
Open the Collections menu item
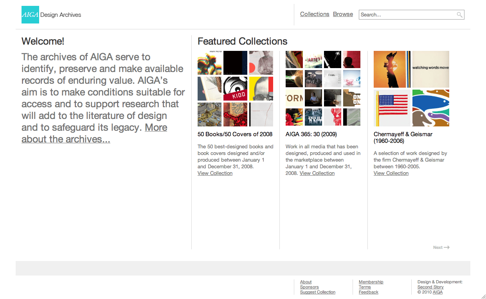(x=315, y=14)
